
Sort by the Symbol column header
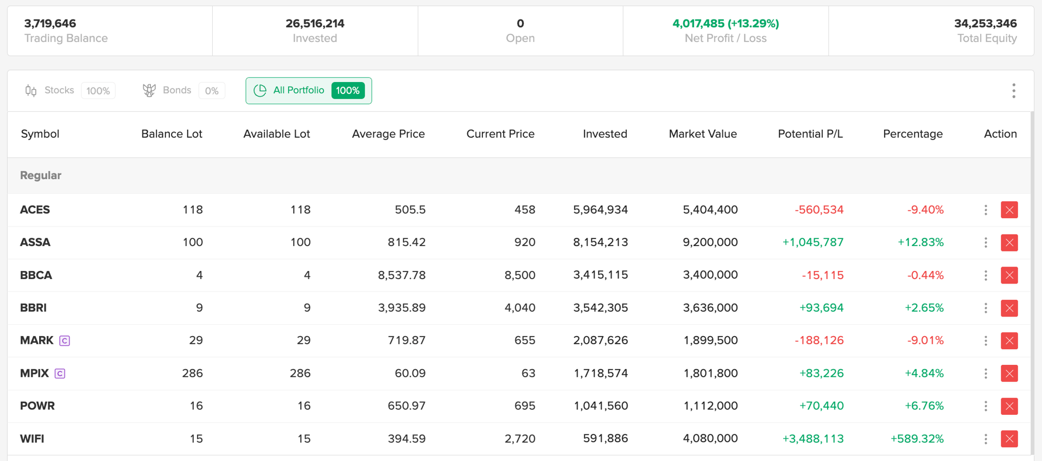[40, 134]
